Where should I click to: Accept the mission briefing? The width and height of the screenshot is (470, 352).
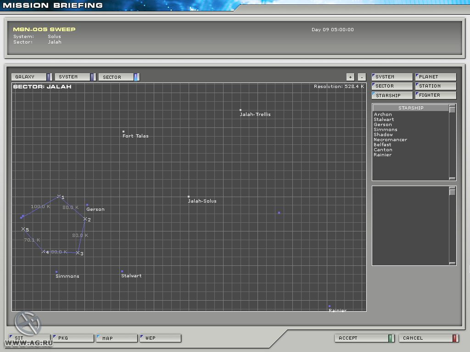pos(364,338)
